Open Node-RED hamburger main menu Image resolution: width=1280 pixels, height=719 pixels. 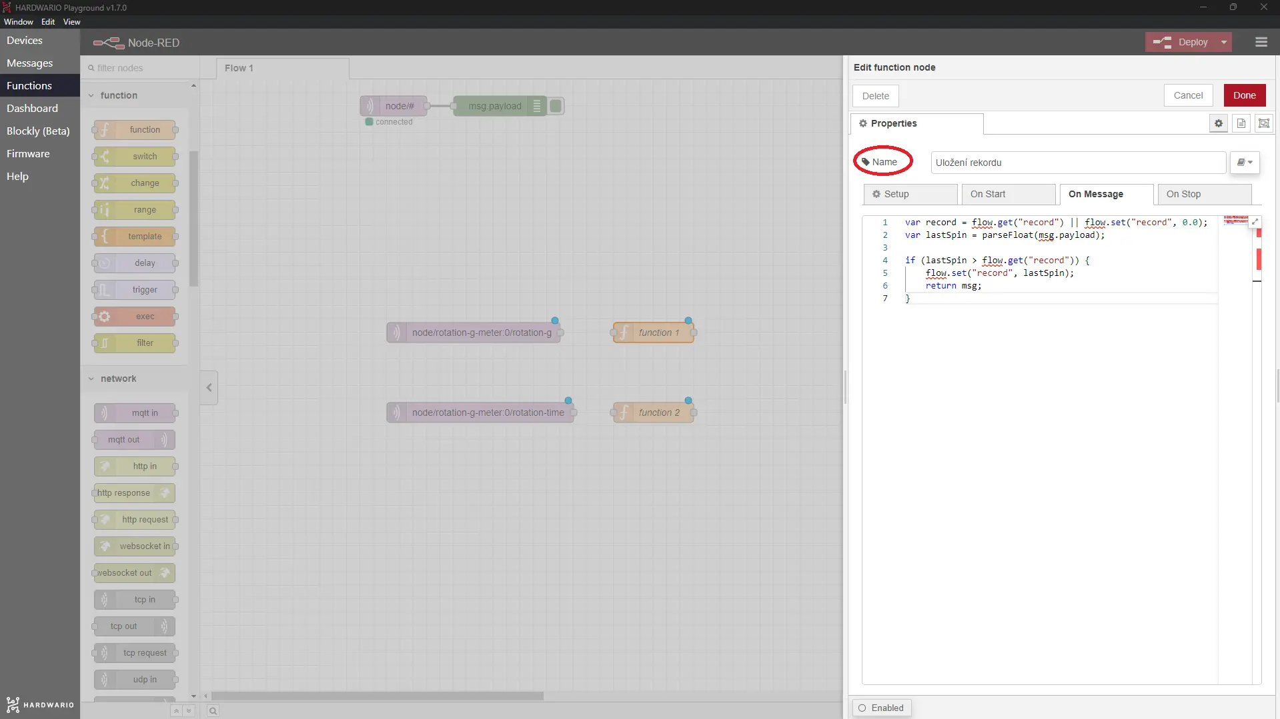(x=1261, y=42)
